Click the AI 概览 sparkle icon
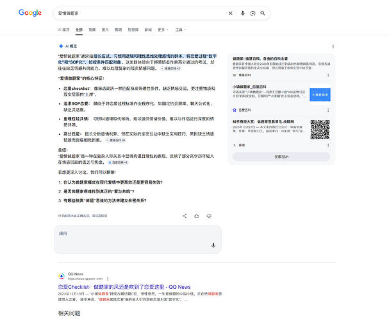Image resolution: width=389 pixels, height=321 pixels. [61, 46]
